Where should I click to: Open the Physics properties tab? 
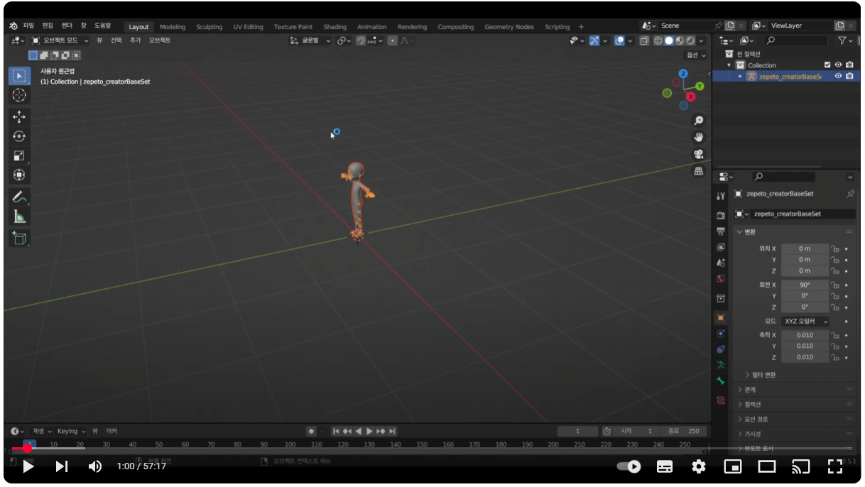coord(721,333)
